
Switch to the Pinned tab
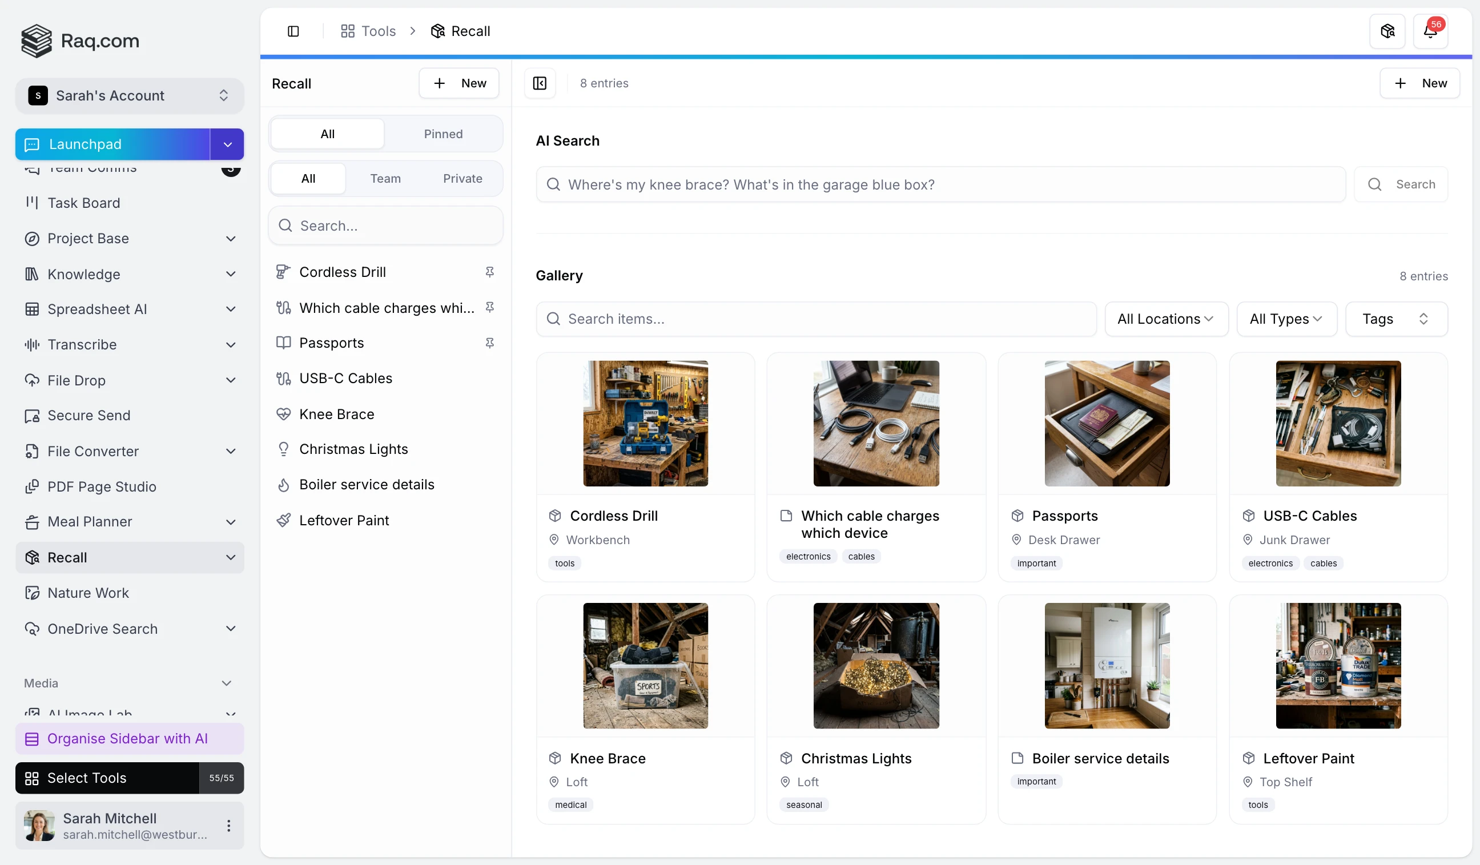pos(443,134)
